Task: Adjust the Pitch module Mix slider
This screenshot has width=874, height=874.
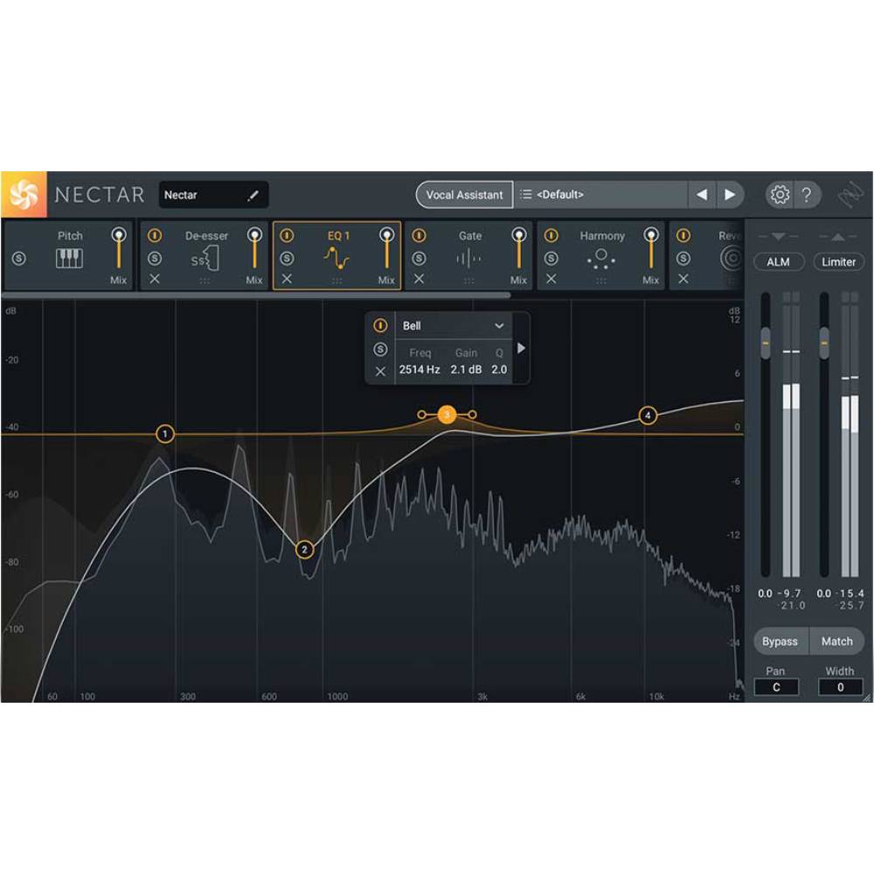Action: point(119,250)
